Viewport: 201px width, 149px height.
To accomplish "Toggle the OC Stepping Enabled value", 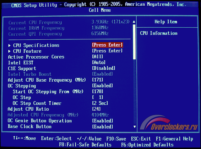I will [x=103, y=86].
